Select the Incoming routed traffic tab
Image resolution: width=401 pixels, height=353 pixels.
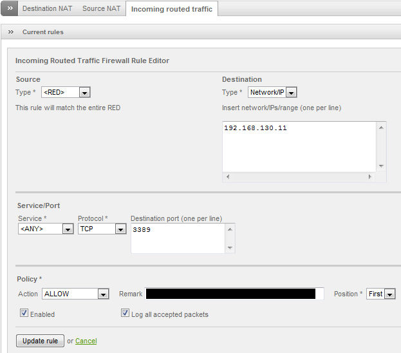point(171,9)
